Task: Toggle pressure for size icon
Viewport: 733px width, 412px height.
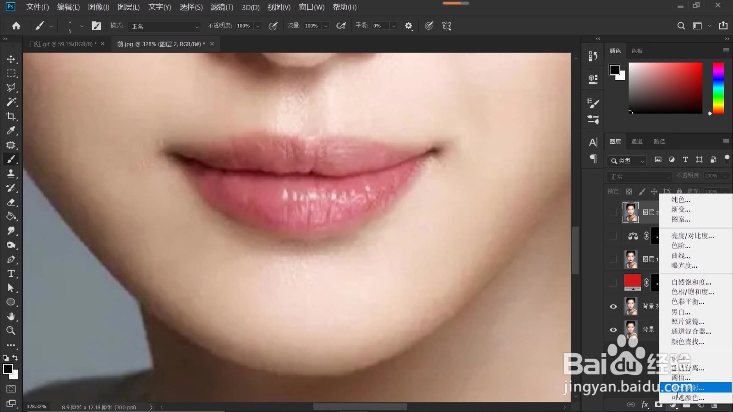Action: [429, 26]
